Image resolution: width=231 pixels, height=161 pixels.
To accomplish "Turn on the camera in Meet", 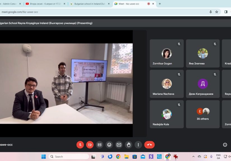I will point(90,145).
